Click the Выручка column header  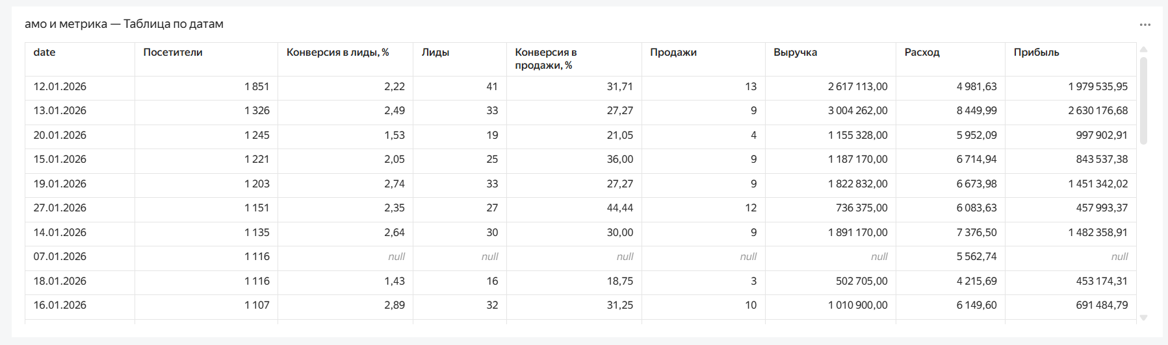coord(795,52)
